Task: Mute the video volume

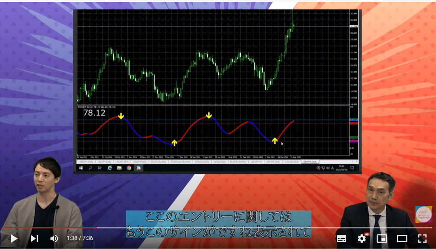Action: coord(54,239)
